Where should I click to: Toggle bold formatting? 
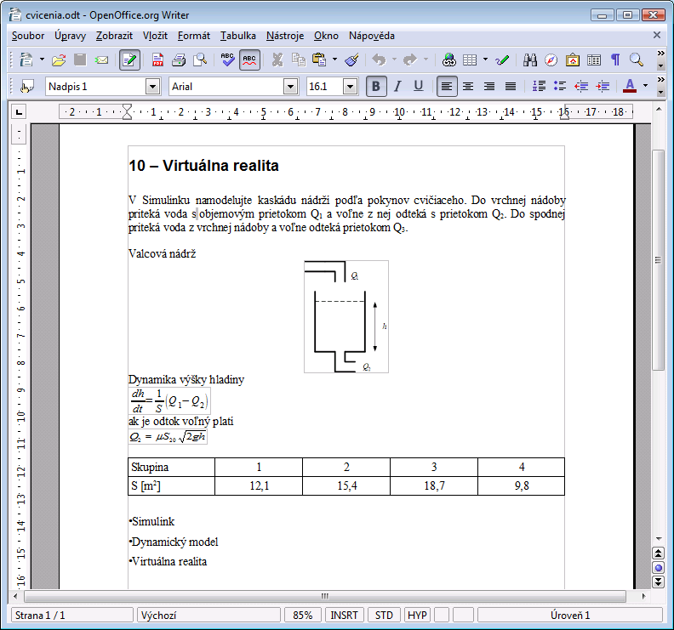pyautogui.click(x=376, y=87)
